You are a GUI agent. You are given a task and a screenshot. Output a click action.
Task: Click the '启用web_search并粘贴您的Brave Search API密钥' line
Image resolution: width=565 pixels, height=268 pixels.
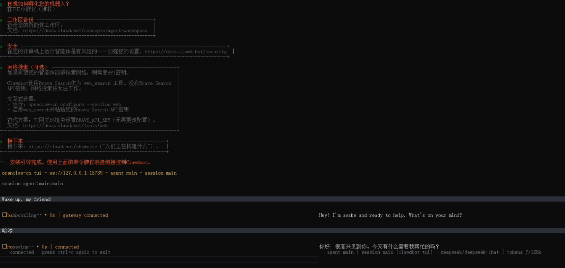pyautogui.click(x=71, y=110)
